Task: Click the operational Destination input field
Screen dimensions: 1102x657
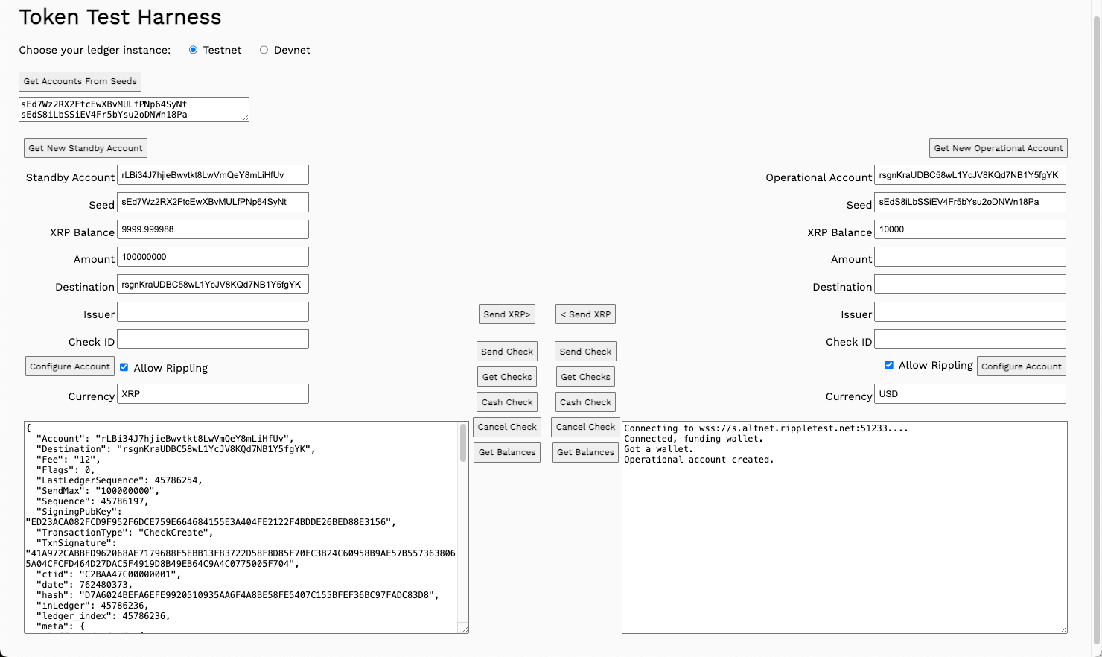Action: pos(969,285)
